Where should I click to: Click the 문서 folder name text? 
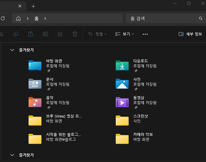pyautogui.click(x=50, y=79)
